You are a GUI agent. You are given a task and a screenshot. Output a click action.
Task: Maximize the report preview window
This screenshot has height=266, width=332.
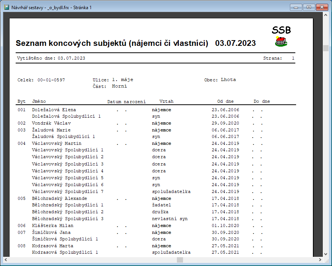point(308,7)
